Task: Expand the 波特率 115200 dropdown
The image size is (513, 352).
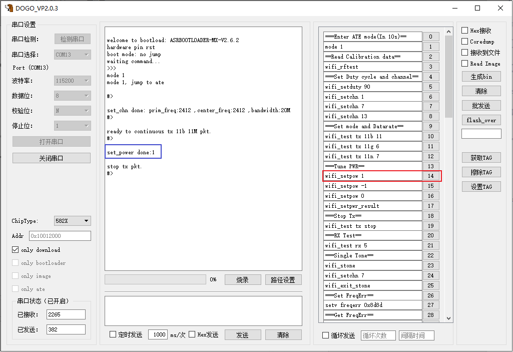Action: tap(72, 81)
